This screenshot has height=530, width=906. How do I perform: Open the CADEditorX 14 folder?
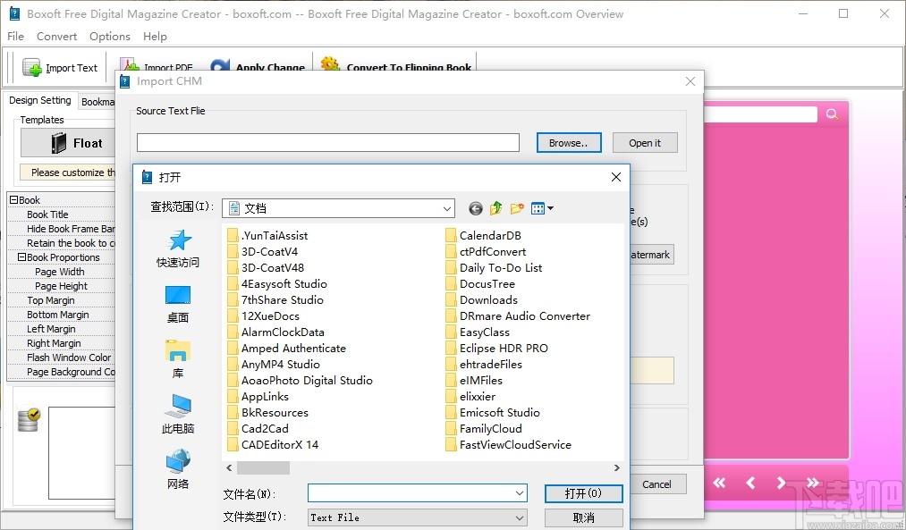[273, 445]
